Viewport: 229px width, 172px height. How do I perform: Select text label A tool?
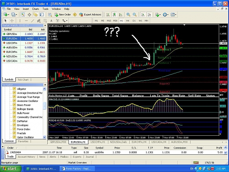tap(51, 21)
